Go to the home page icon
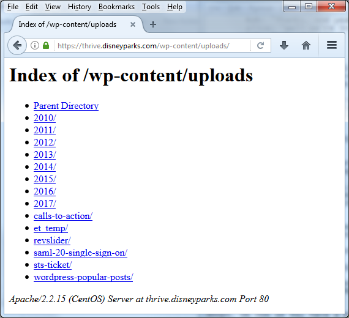The width and height of the screenshot is (349, 318). (x=306, y=45)
